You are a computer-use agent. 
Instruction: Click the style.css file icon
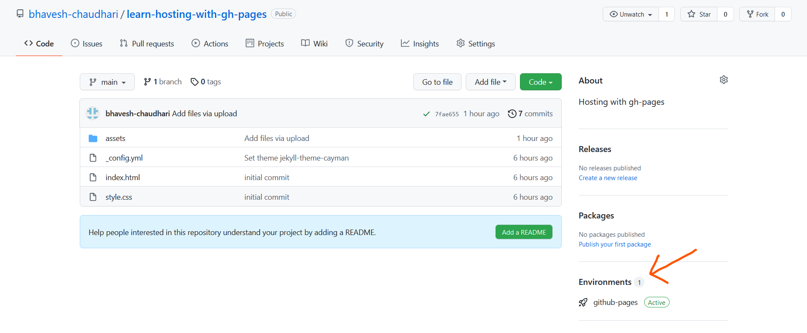93,197
